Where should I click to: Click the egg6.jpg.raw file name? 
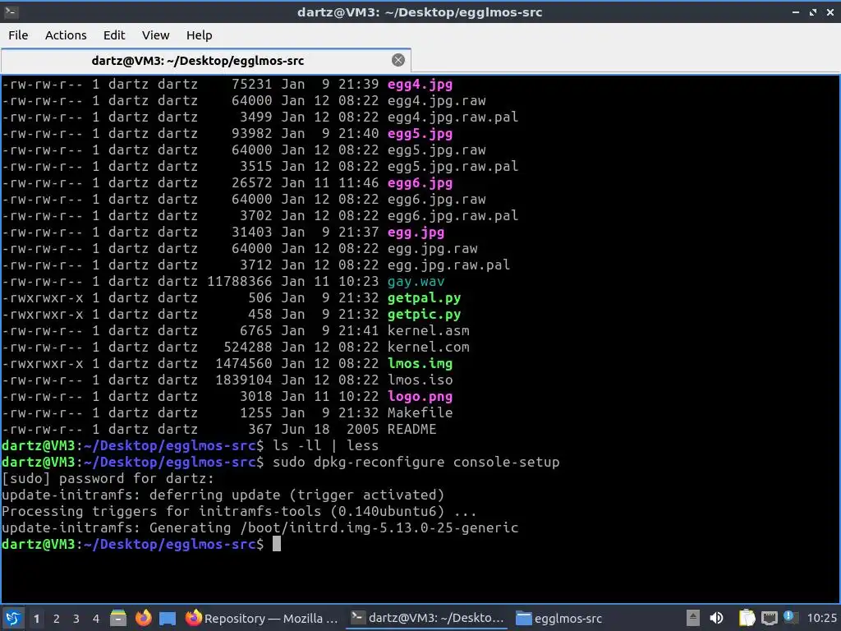[x=437, y=200]
